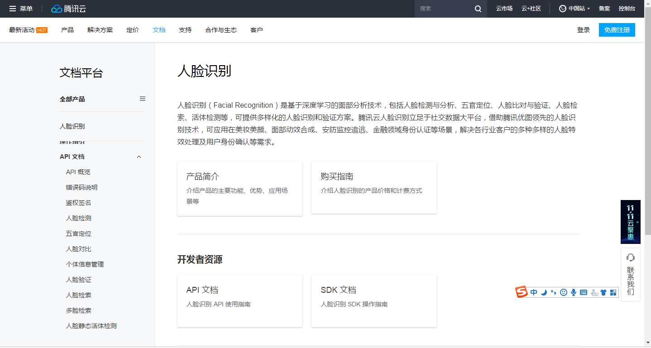Click Sogou user account icon
Image resolution: width=651 pixels, height=348 pixels.
pos(594,293)
